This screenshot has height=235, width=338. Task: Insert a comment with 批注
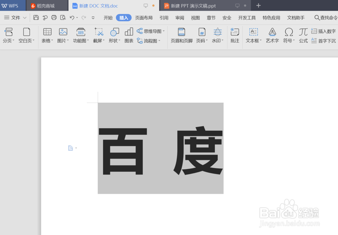pos(235,35)
